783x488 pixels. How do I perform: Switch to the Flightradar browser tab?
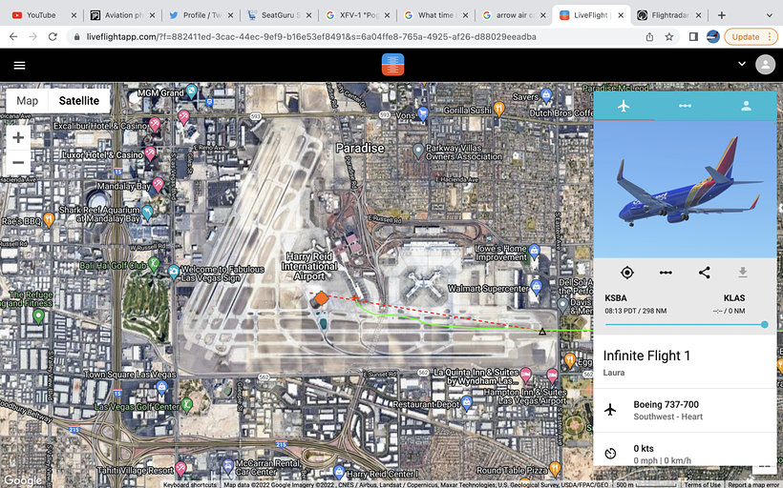coord(669,15)
